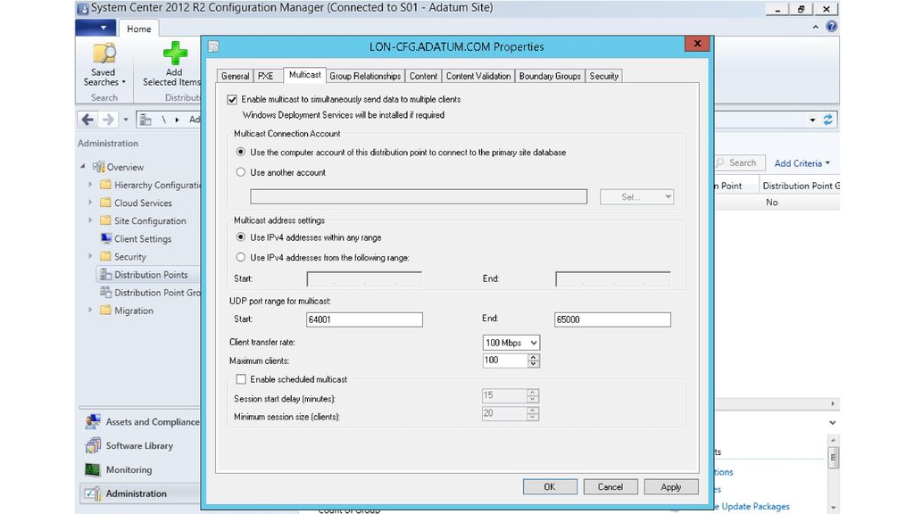This screenshot has width=914, height=514.
Task: Decrease Maximum clients spinner value
Action: click(534, 364)
